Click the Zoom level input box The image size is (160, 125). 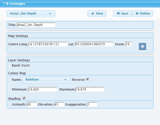pyautogui.click(x=128, y=44)
